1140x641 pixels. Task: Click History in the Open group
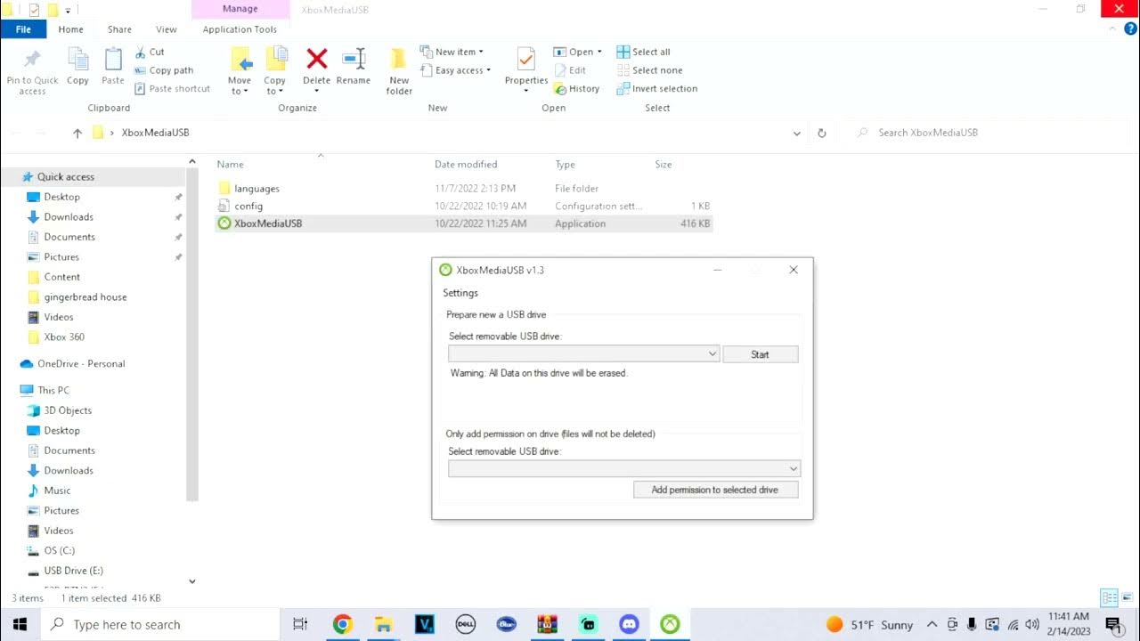(x=576, y=88)
